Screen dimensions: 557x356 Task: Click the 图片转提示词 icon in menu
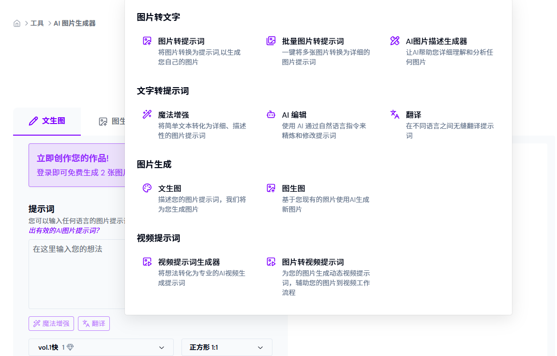coord(147,41)
